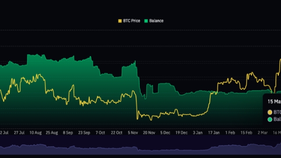Screen dimensions: 281x158
Task: Click the 5 Nov axis label
Action: coord(133,133)
